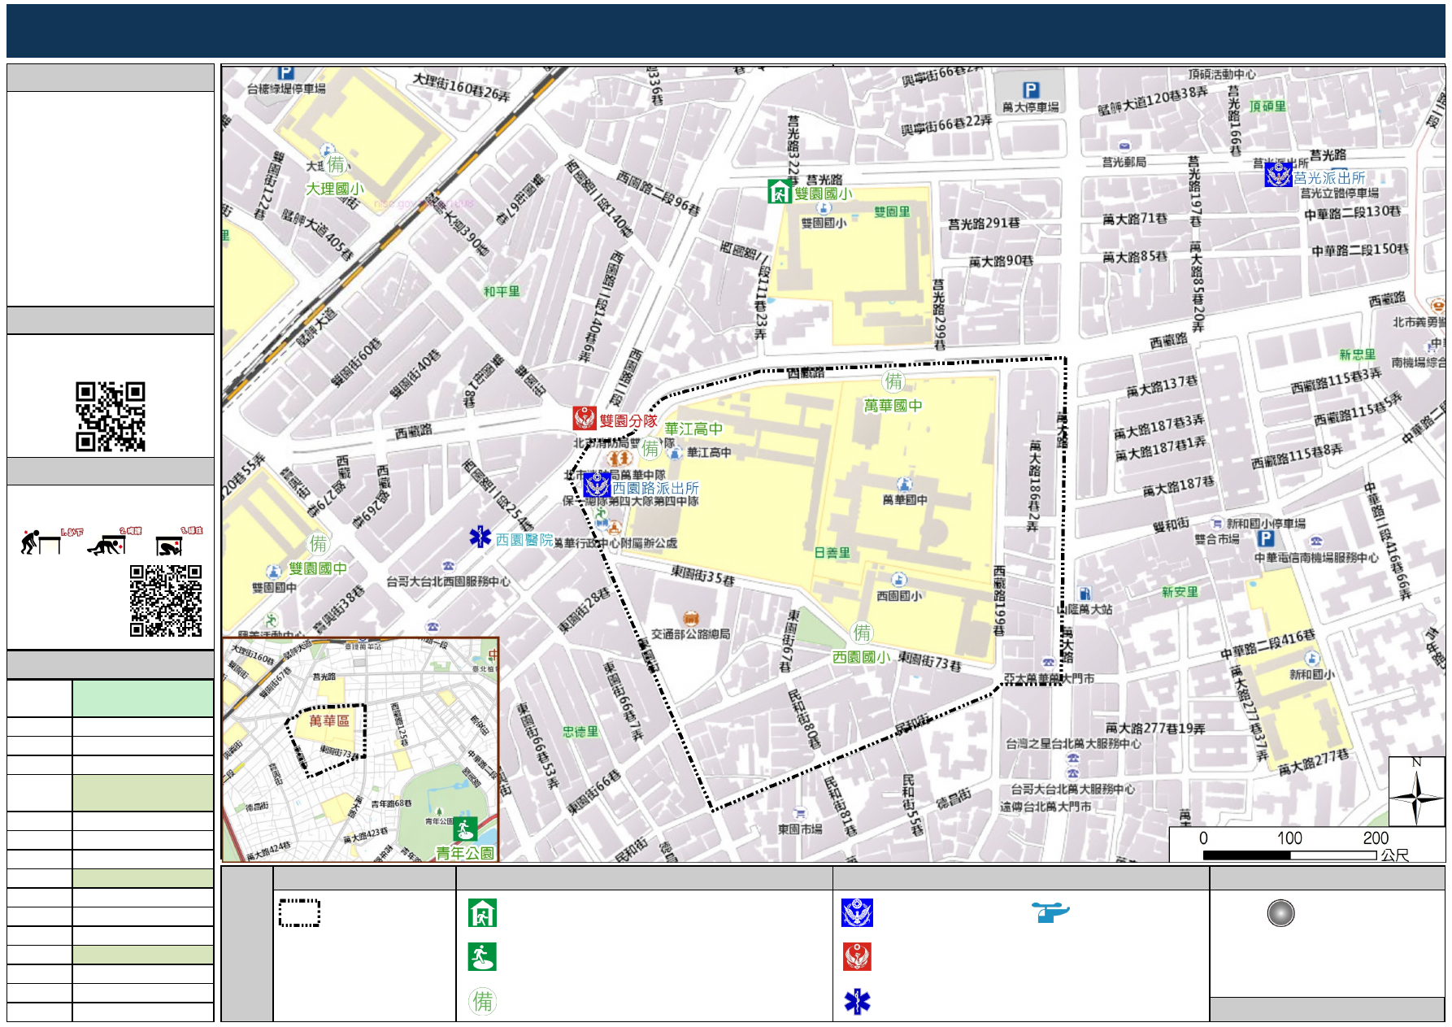Screen dimensions: 1452x1027
Task: Click the grey circle symbol in the legend
Action: 1280,913
